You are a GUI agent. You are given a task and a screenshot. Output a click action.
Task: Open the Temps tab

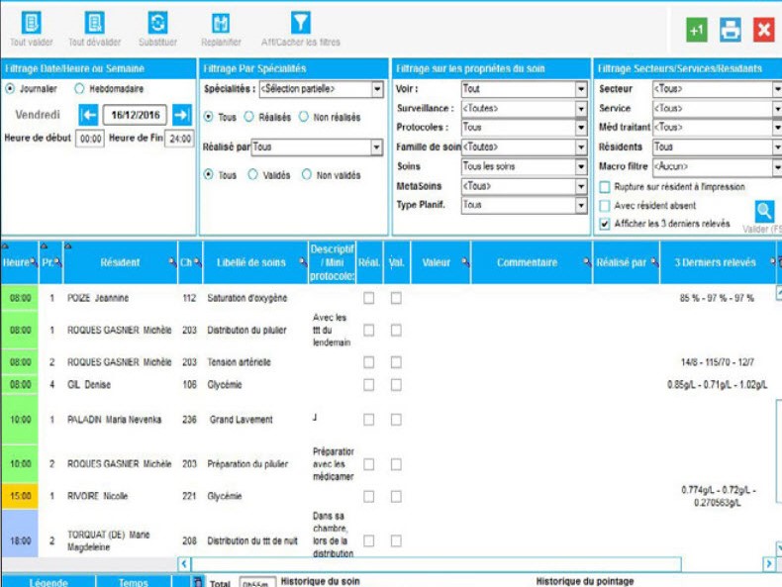[134, 582]
